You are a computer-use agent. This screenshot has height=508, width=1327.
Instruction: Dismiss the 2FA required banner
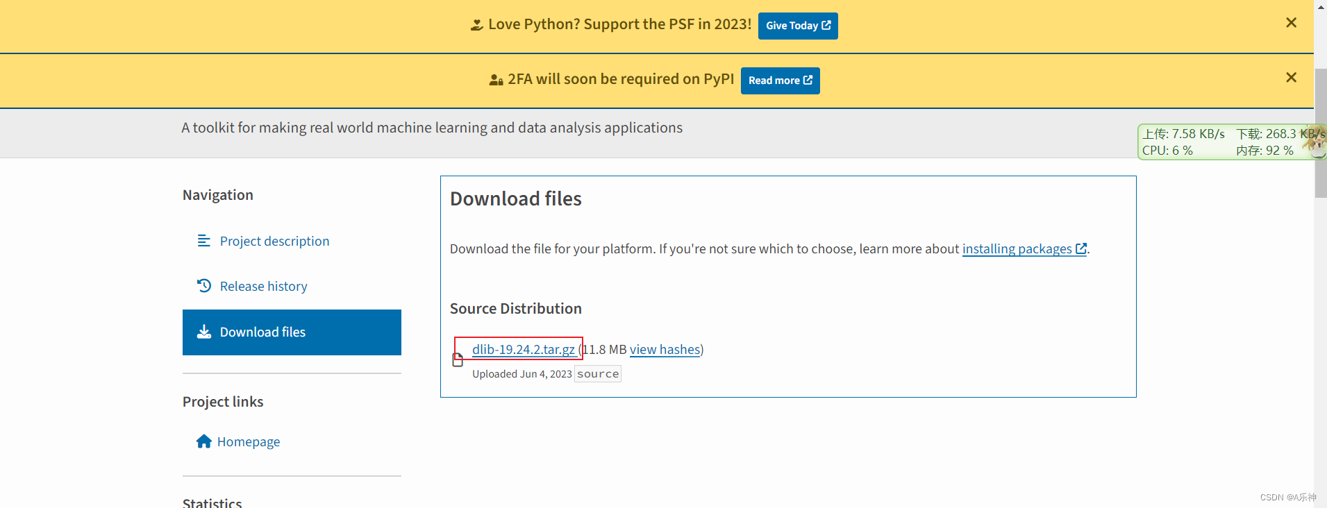point(1291,78)
